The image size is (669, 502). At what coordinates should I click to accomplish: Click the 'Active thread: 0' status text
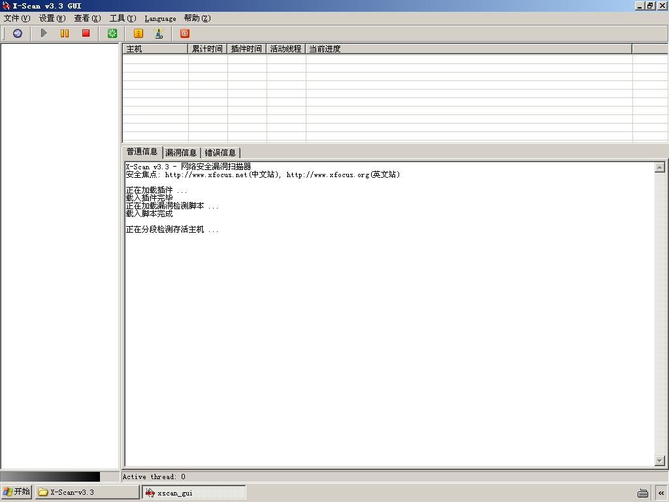[154, 477]
